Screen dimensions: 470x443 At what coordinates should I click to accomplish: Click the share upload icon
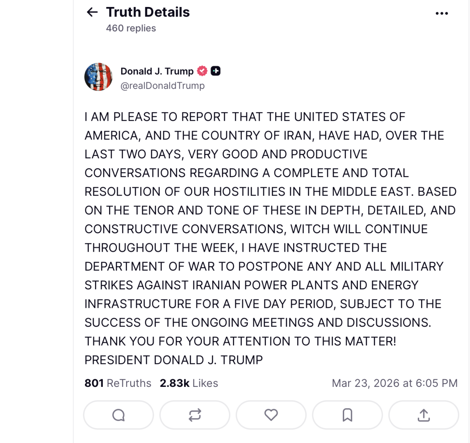424,415
